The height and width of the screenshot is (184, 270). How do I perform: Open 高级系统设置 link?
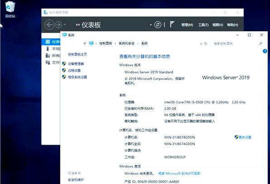point(77,77)
